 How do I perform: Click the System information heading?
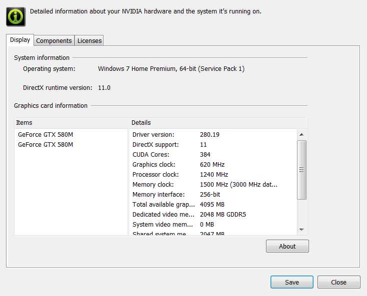[41, 58]
